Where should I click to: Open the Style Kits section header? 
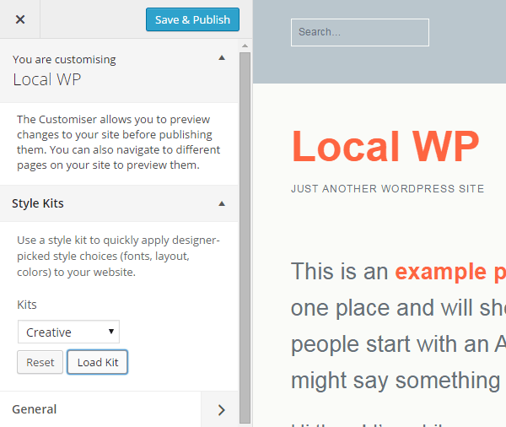pos(119,203)
